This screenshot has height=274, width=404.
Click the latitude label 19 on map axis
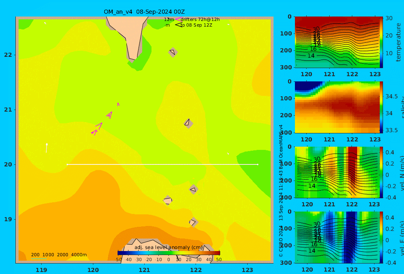[x=8, y=219]
